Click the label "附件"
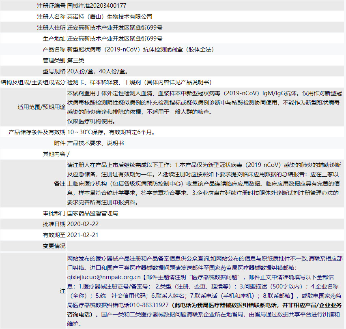Viewport: 346px width, 329px height. pyautogui.click(x=60, y=143)
